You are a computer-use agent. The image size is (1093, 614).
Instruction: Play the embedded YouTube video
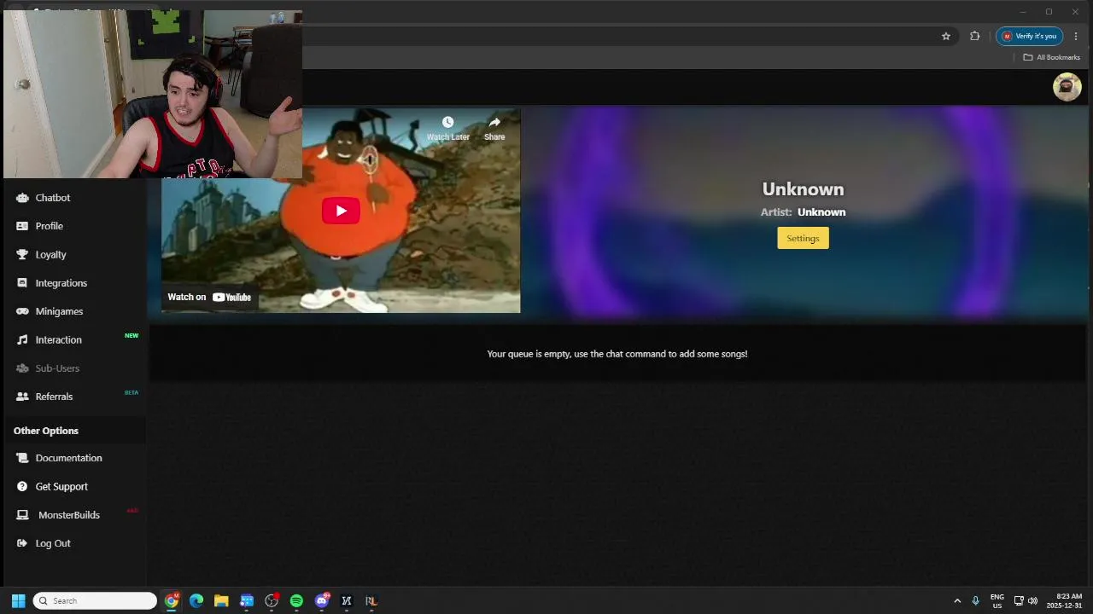coord(341,211)
